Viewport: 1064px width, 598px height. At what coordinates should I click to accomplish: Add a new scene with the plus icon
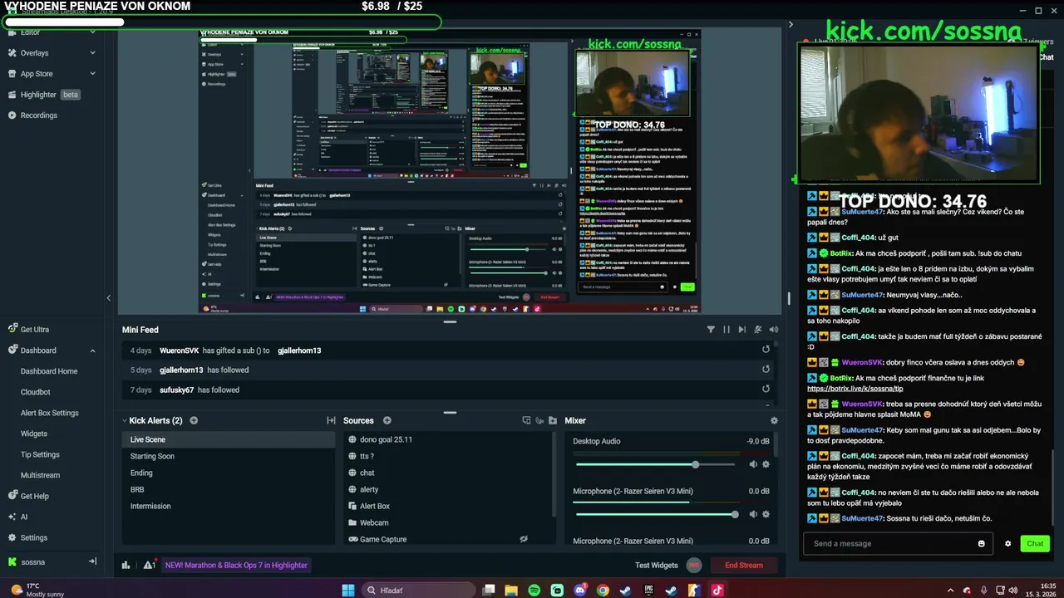pyautogui.click(x=194, y=420)
